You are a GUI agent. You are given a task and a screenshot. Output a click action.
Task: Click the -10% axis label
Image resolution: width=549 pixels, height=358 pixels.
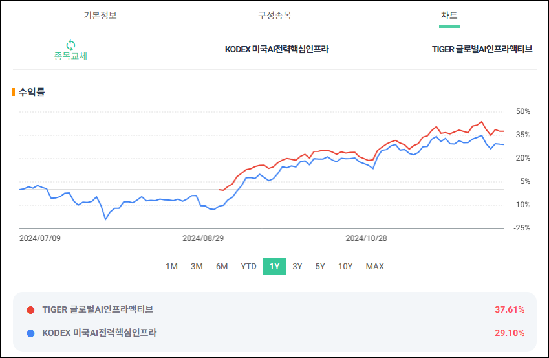coord(522,205)
